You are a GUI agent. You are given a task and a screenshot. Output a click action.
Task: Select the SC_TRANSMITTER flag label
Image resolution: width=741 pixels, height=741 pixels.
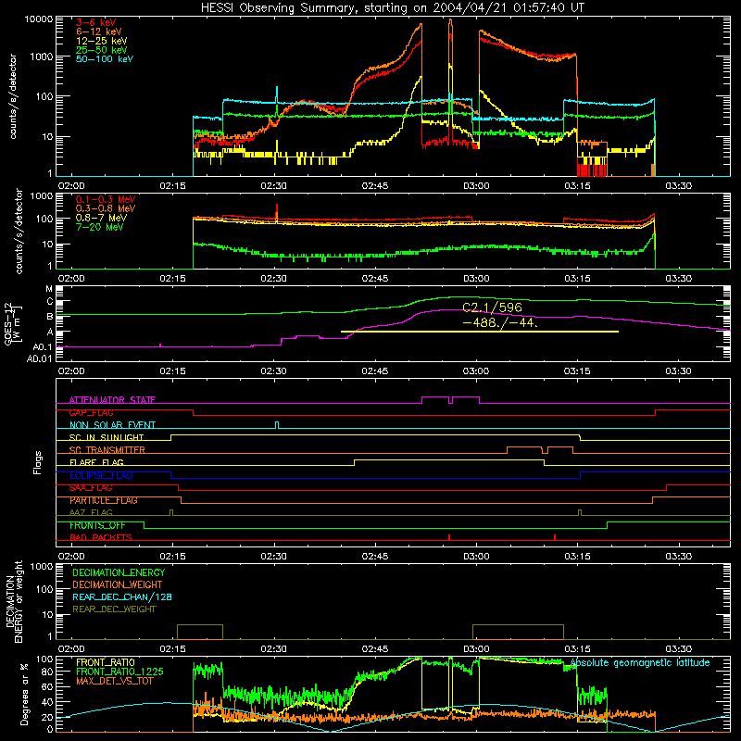(107, 450)
